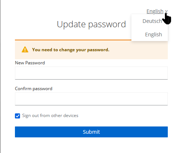Submit the new password form
182x153 pixels.
[91, 132]
